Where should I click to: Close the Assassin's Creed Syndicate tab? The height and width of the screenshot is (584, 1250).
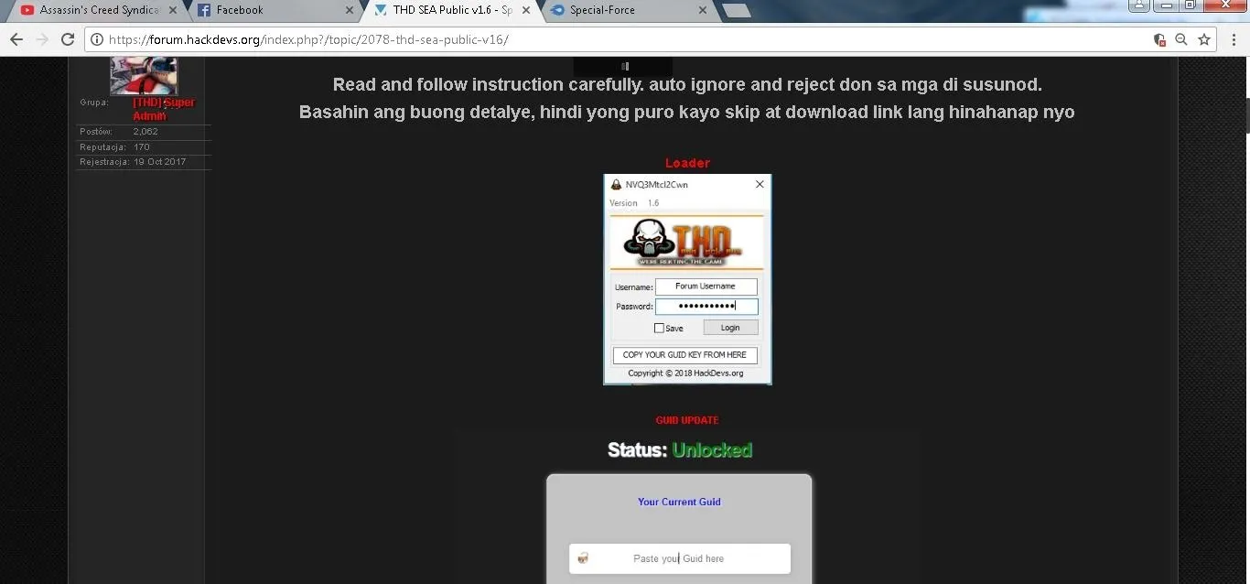173,10
